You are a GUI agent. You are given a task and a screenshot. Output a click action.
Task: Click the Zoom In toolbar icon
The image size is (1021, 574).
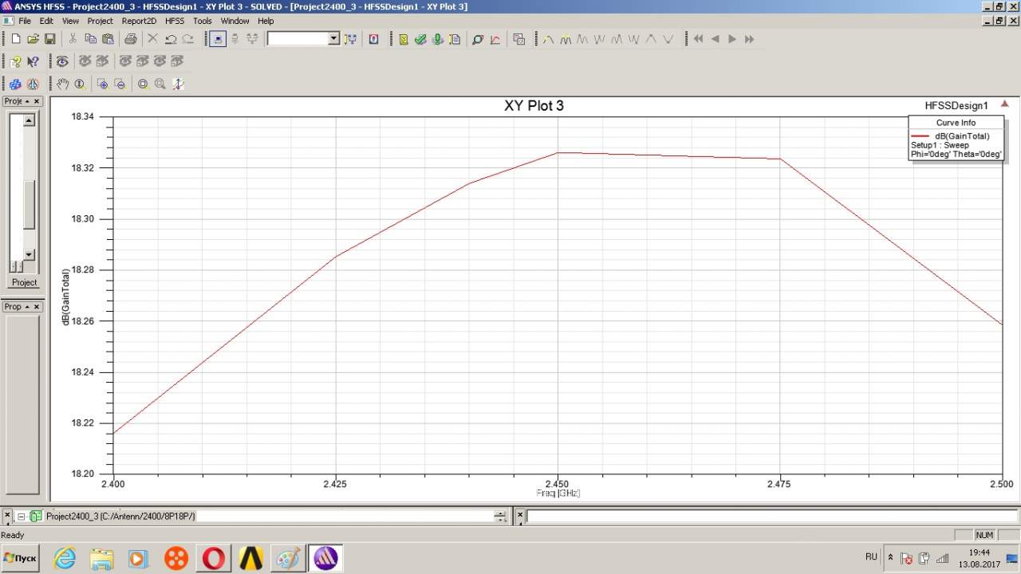pyautogui.click(x=102, y=84)
